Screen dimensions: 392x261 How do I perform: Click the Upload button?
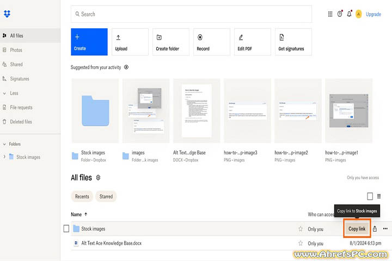[130, 42]
